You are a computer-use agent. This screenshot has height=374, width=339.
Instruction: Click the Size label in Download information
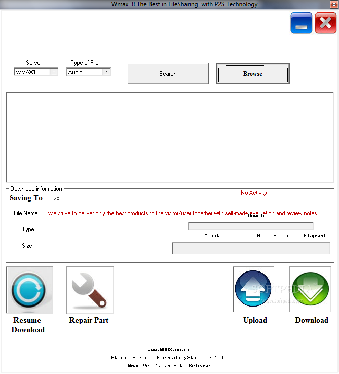(x=27, y=246)
